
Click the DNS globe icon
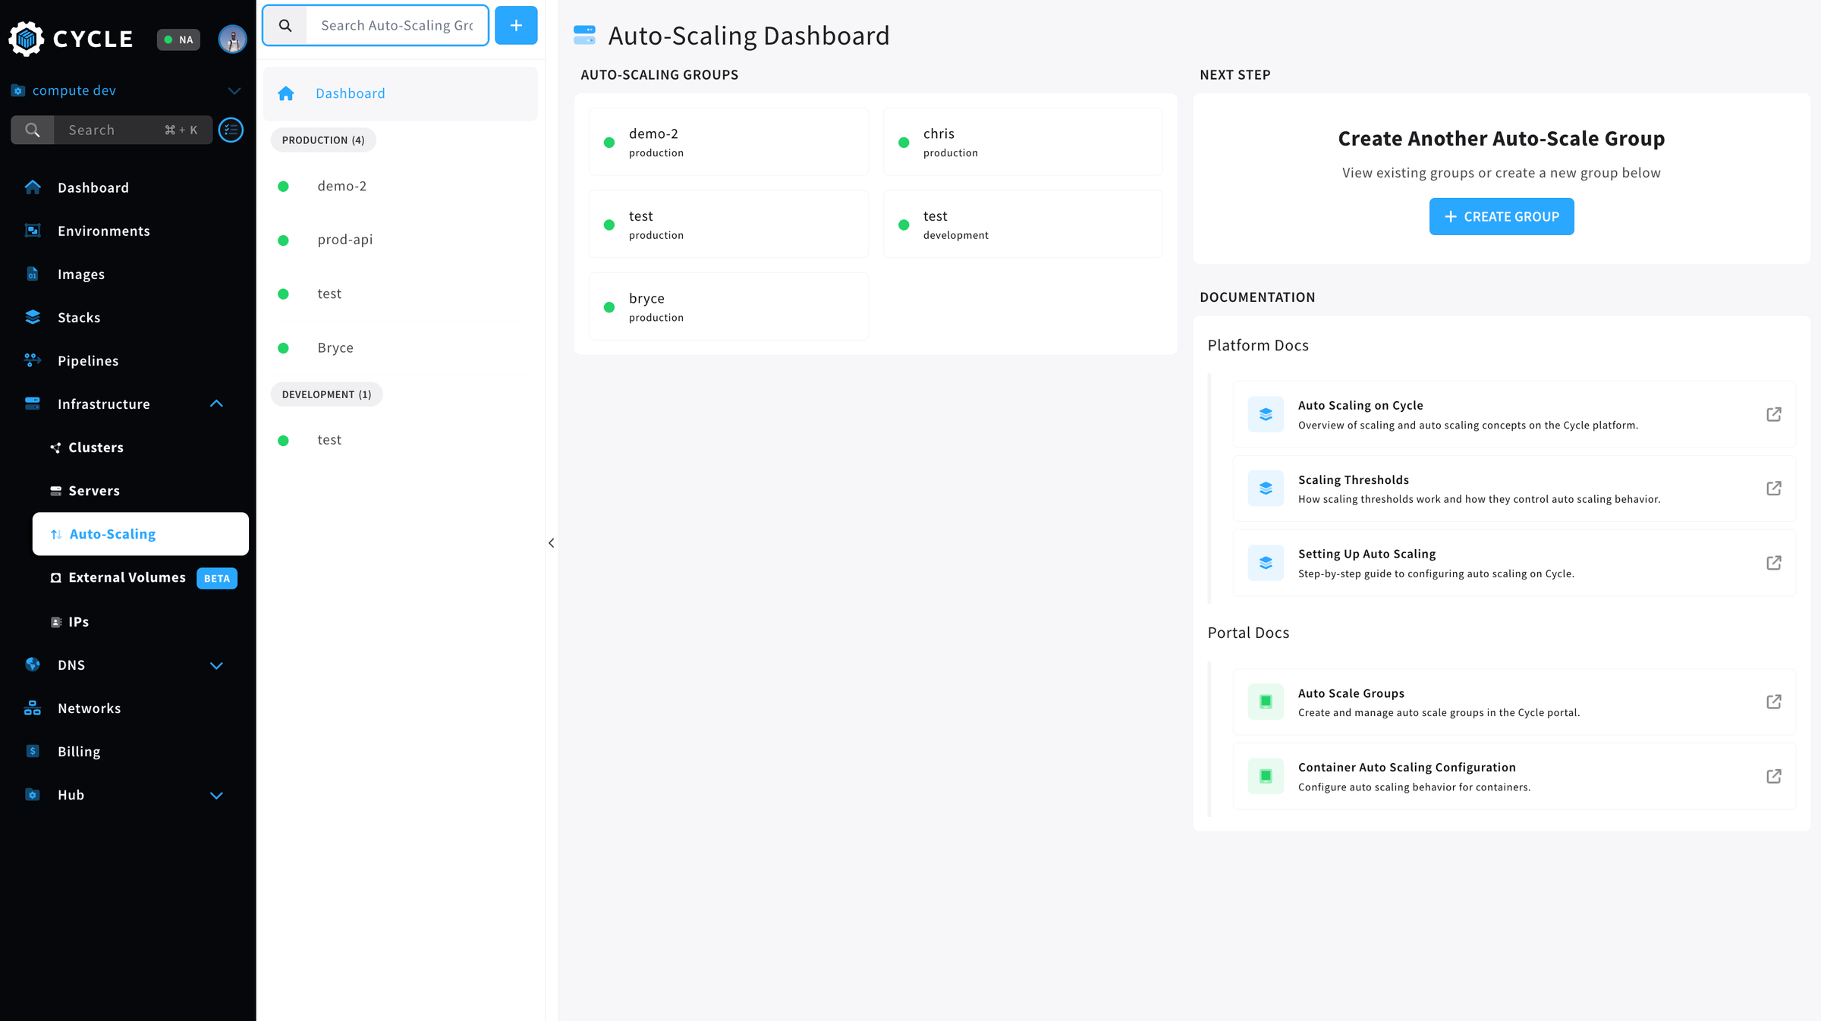[x=33, y=664]
